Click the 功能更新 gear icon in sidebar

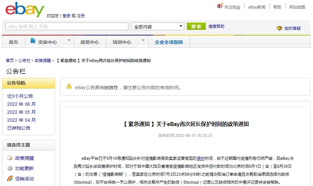coord(10,168)
